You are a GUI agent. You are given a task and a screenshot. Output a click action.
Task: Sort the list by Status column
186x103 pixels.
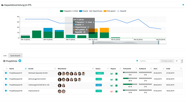(x=107, y=68)
